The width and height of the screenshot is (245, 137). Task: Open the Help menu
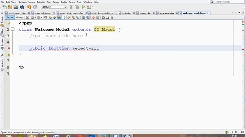96,2
